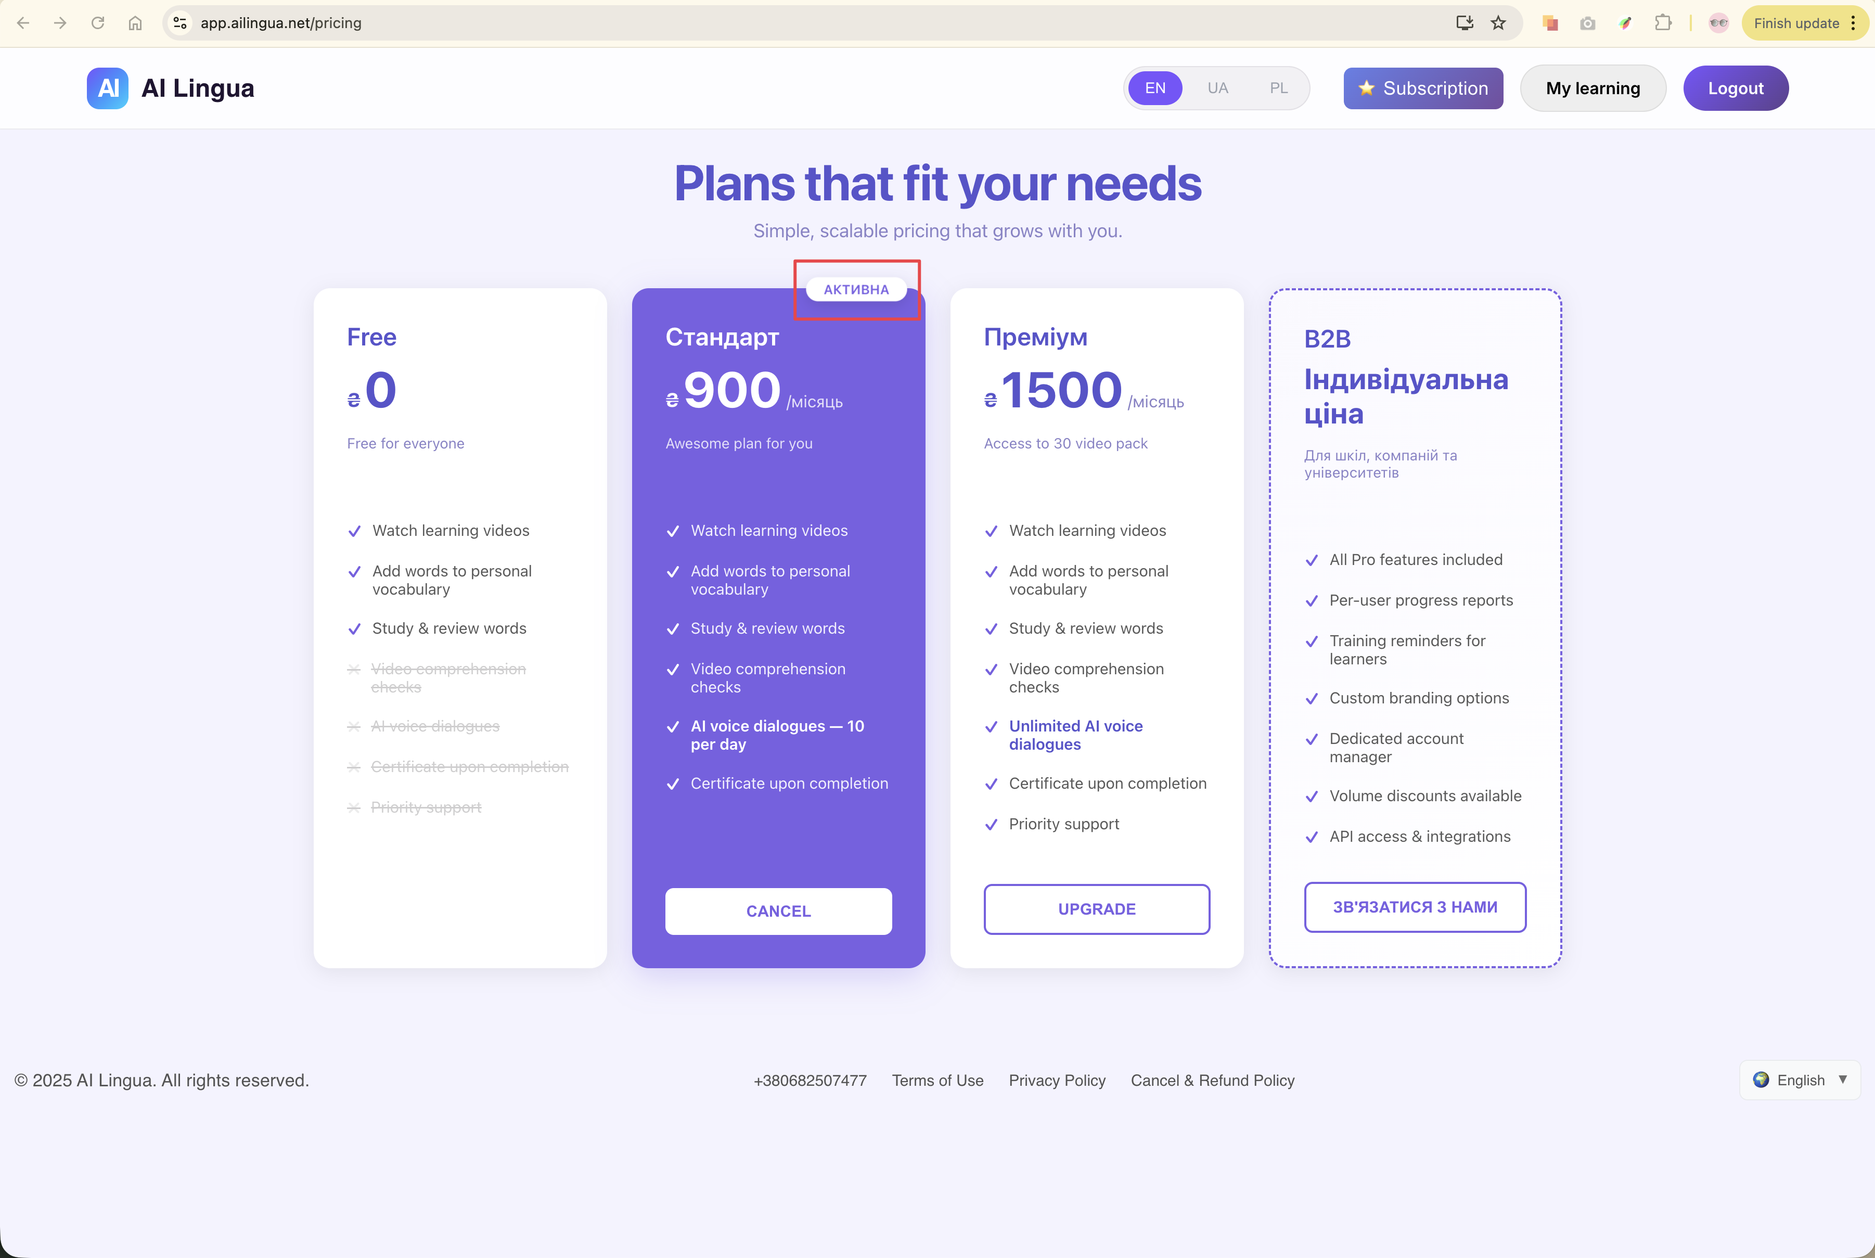The image size is (1875, 1258).
Task: Cancel the Стандарт plan
Action: [778, 912]
